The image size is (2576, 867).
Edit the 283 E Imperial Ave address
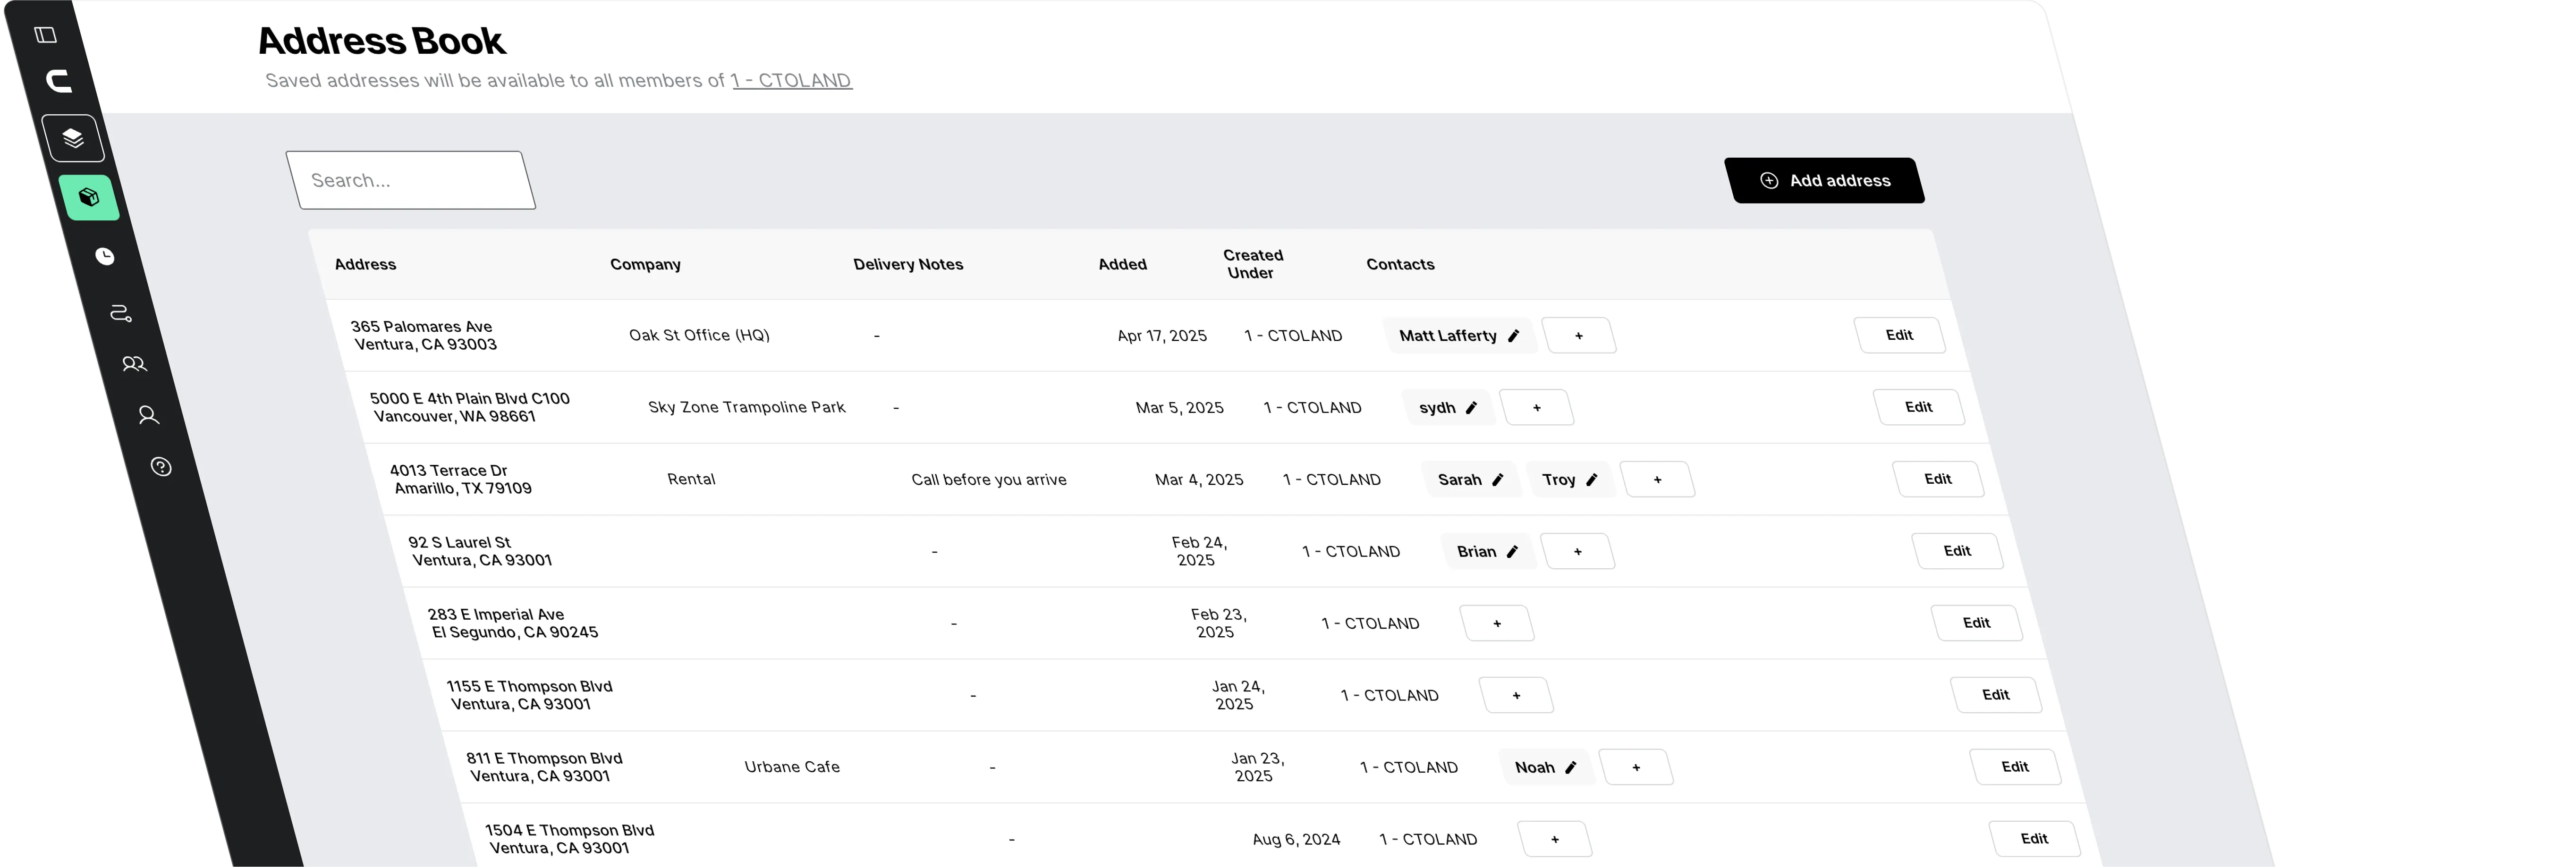[1977, 623]
